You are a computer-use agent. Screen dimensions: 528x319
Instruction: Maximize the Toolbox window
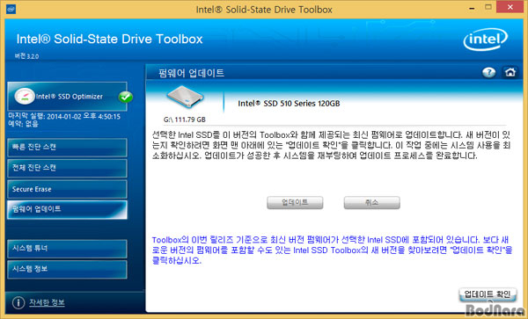488,7
